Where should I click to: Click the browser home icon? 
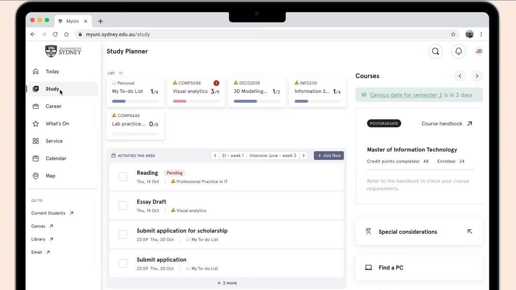66,34
